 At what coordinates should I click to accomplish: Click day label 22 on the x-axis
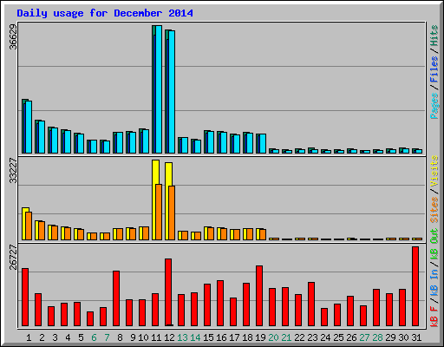tap(299, 337)
